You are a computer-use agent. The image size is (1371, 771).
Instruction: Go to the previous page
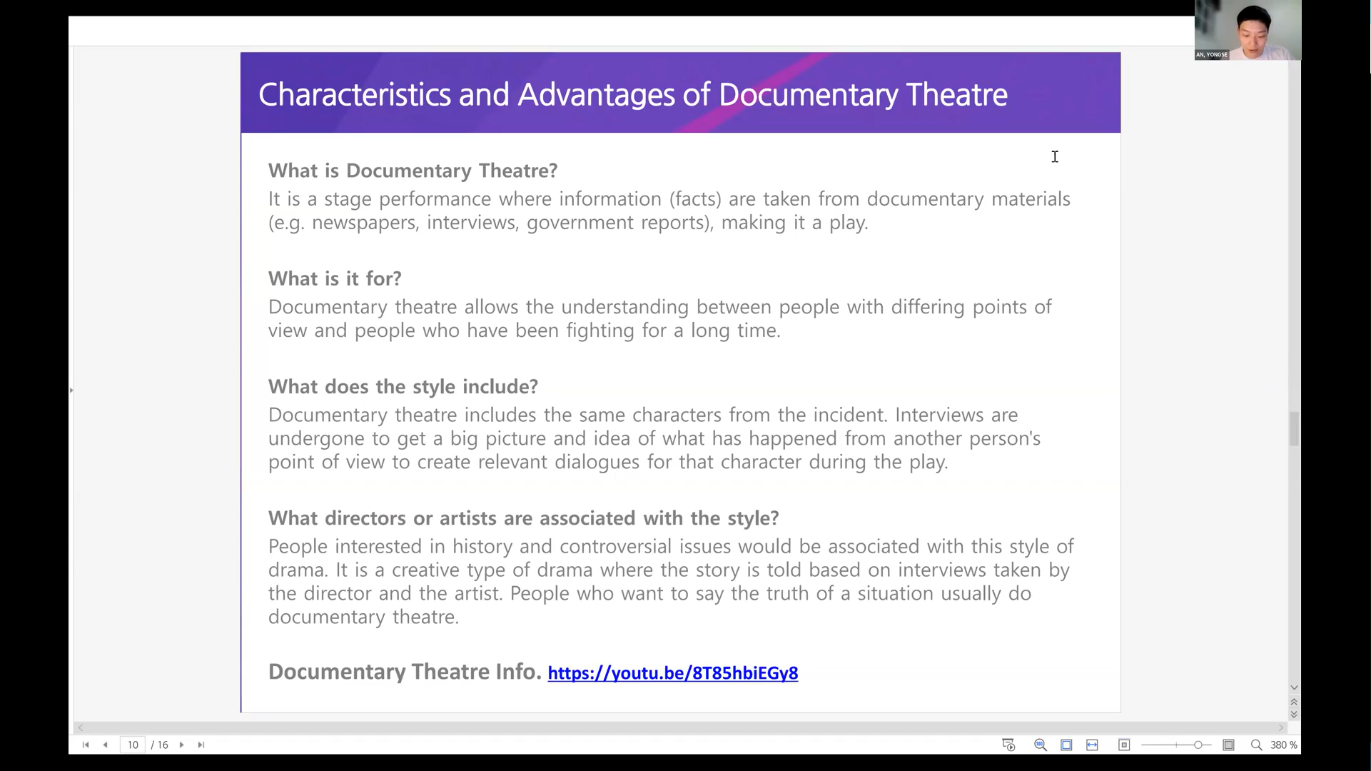(106, 745)
